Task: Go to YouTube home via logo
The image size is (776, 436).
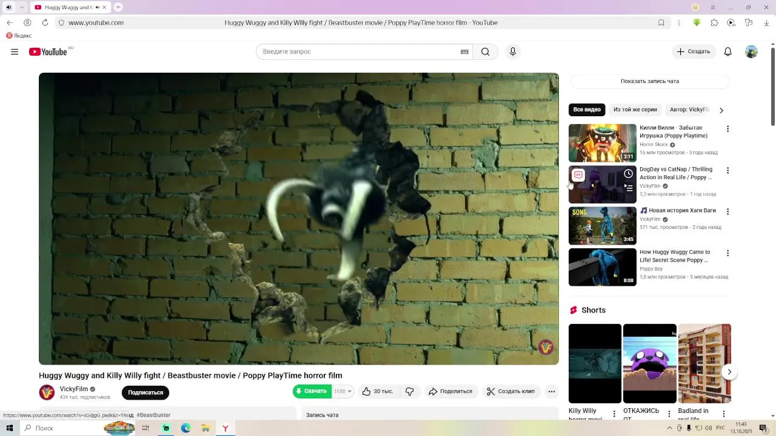Action: click(x=48, y=51)
